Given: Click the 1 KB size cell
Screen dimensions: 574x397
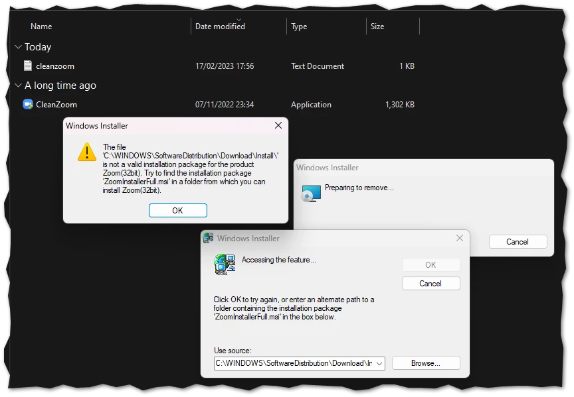Looking at the screenshot, I should [x=407, y=66].
